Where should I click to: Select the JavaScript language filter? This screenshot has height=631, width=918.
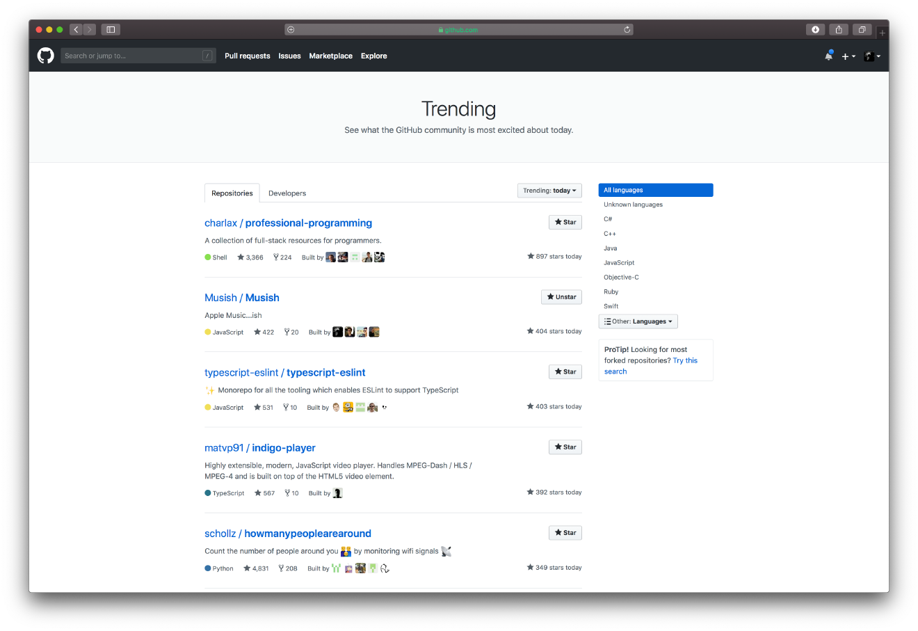[x=619, y=262]
